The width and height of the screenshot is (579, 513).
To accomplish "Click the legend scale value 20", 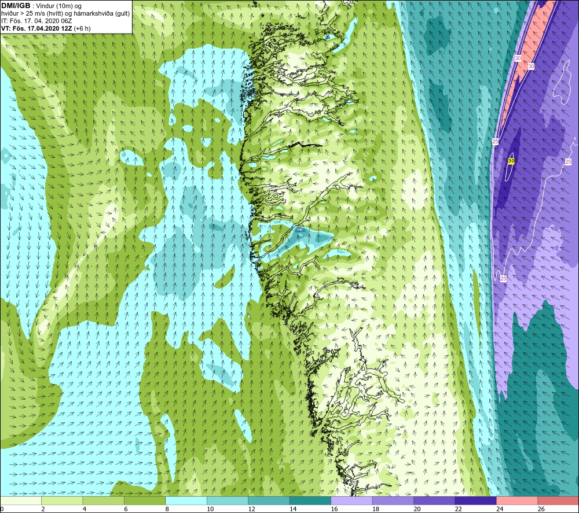I will click(x=417, y=510).
